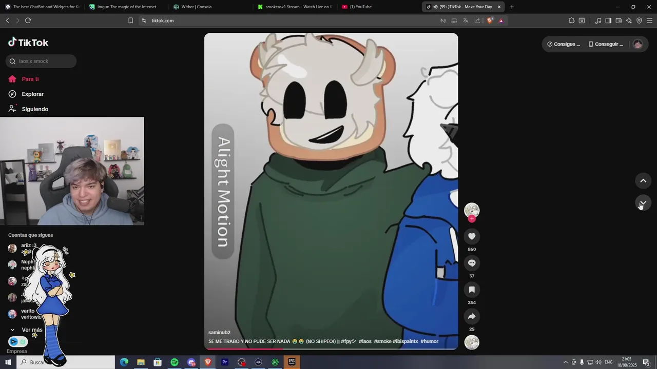
Task: Click the search box containing 'laos x smock'
Action: 41,61
